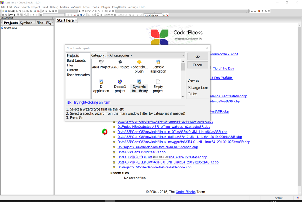The width and height of the screenshot is (302, 202).
Task: Click the clear highlight brush icon
Action: 75,15
